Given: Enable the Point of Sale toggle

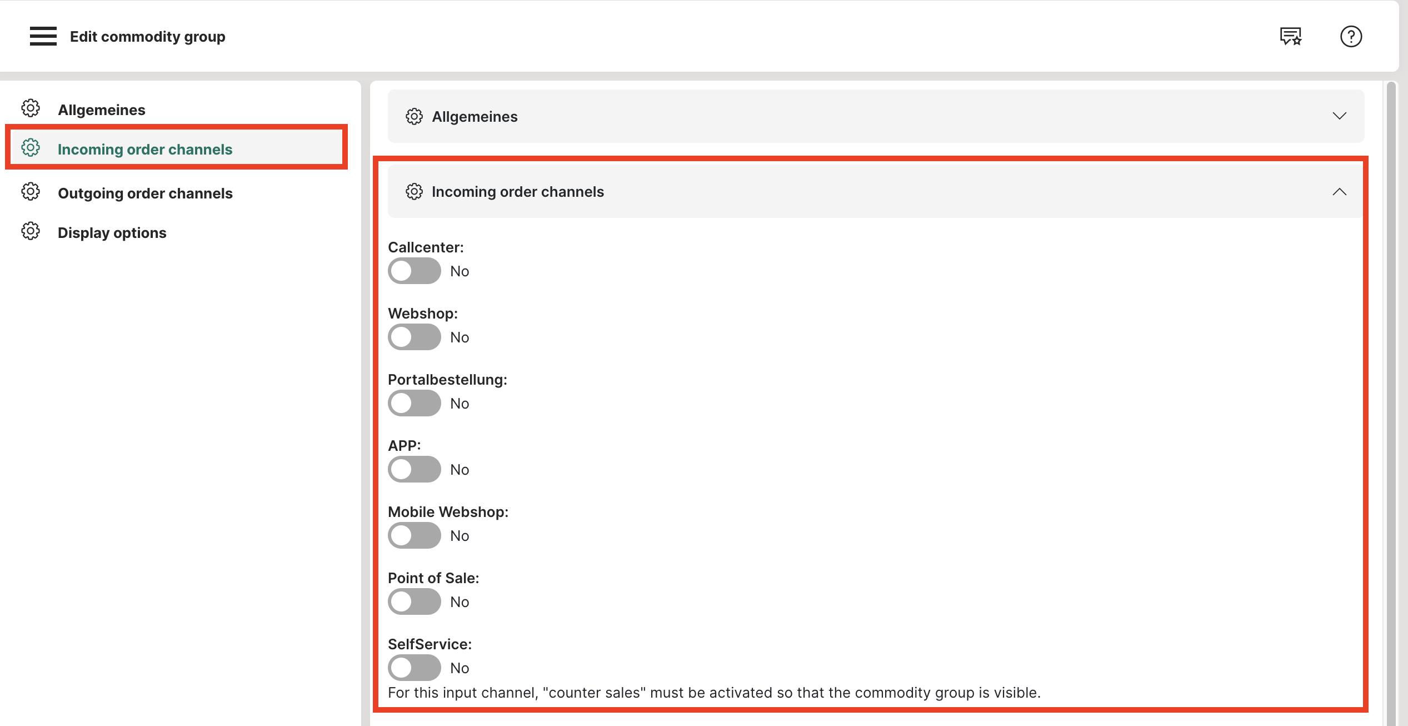Looking at the screenshot, I should [414, 601].
